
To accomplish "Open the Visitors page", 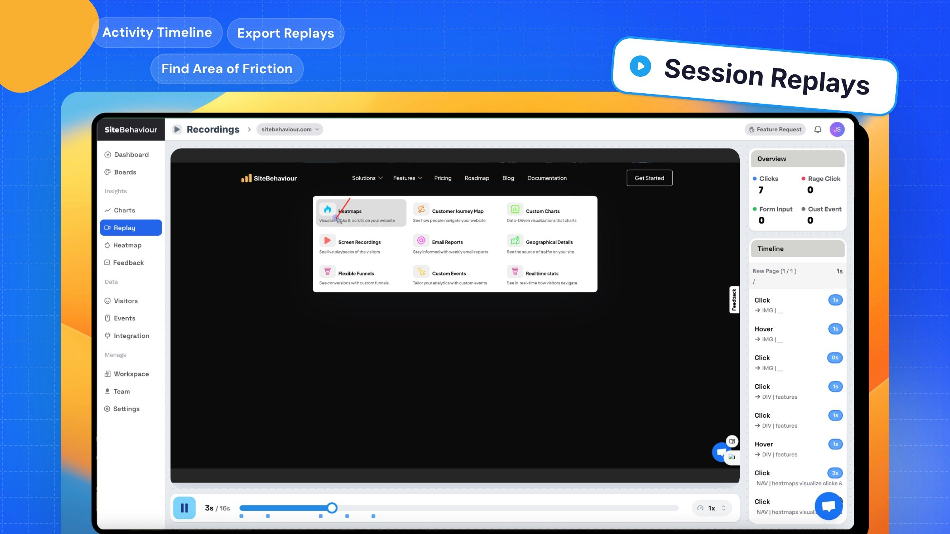I will click(131, 301).
